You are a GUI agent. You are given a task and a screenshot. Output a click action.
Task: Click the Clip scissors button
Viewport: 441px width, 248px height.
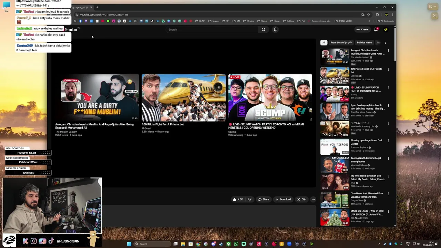point(301,199)
